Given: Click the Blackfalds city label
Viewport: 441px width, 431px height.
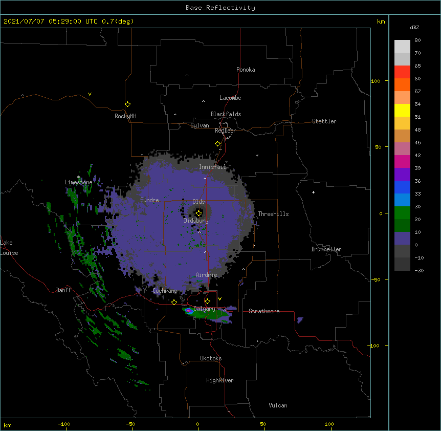Looking at the screenshot, I should pos(226,114).
